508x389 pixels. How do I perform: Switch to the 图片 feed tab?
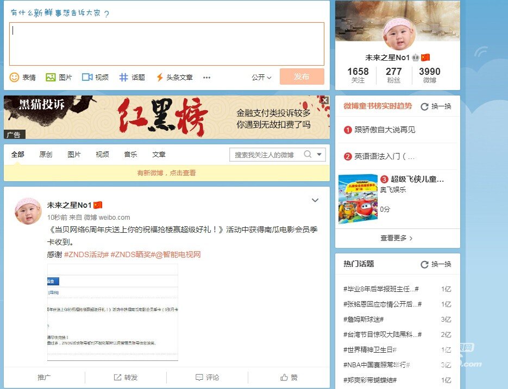pos(74,155)
